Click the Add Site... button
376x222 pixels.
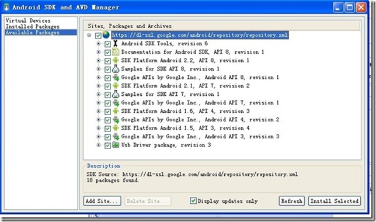[102, 201]
